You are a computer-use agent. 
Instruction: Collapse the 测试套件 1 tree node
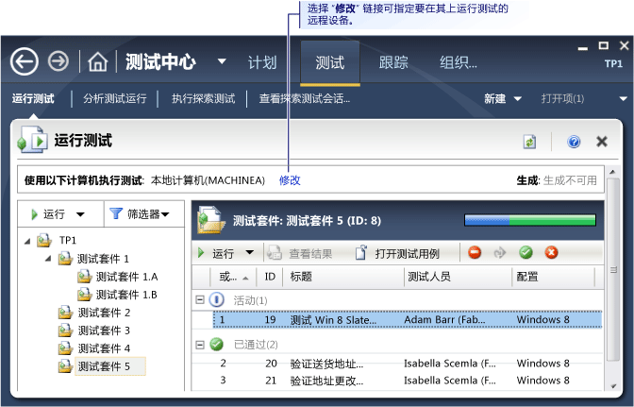point(48,258)
